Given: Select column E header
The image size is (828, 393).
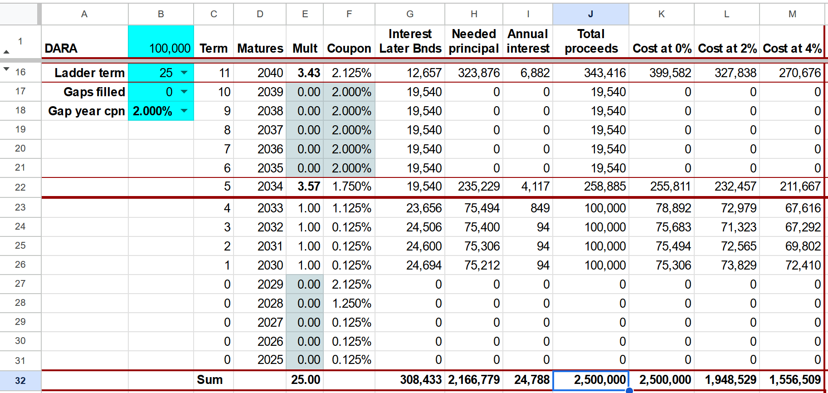Looking at the screenshot, I should tap(305, 14).
